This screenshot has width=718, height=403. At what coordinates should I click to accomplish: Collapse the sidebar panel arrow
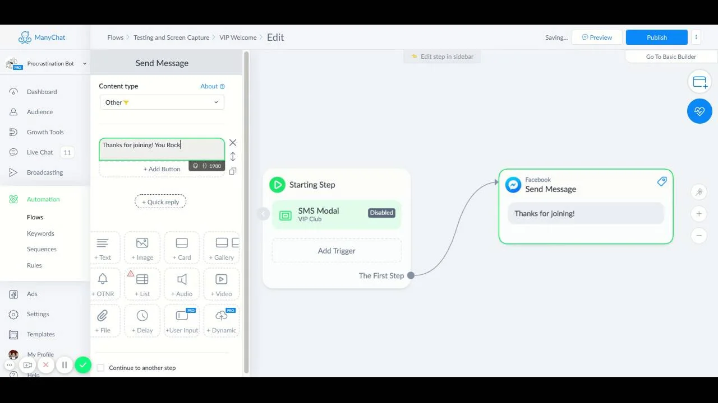tap(263, 213)
